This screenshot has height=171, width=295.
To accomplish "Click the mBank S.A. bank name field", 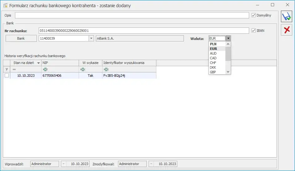I will click(140, 38).
